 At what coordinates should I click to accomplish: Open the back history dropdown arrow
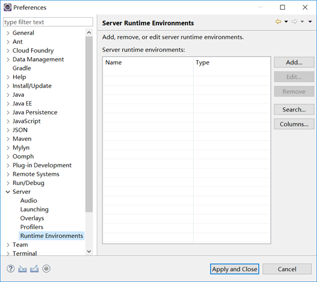point(286,21)
